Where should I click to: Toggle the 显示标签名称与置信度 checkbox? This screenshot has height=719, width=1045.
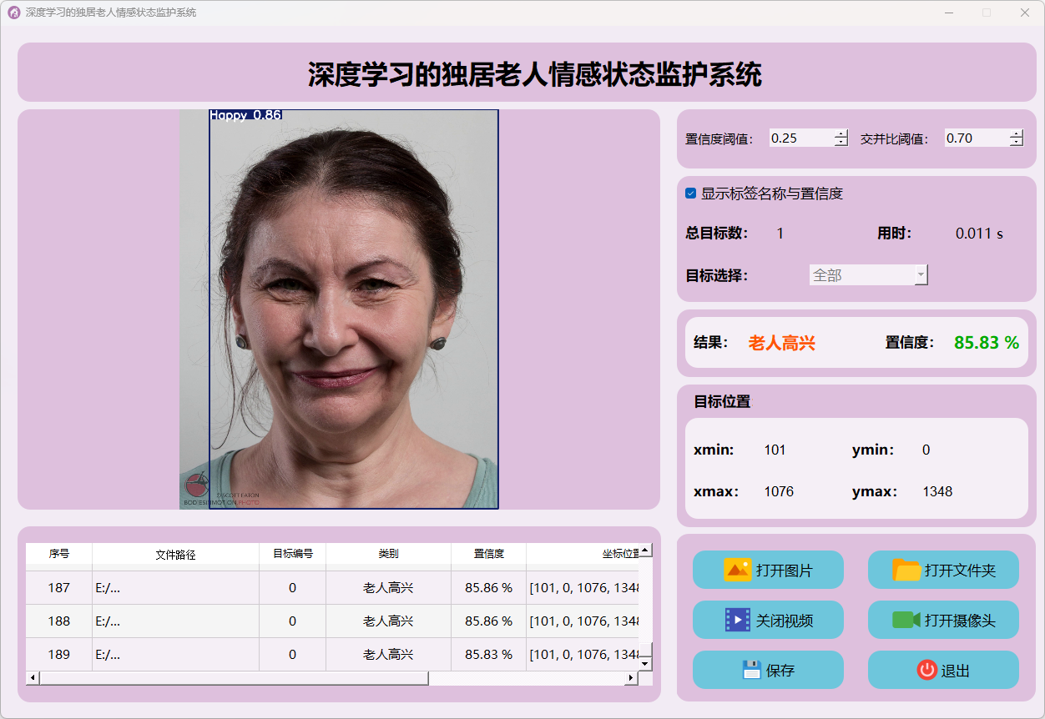pyautogui.click(x=690, y=194)
